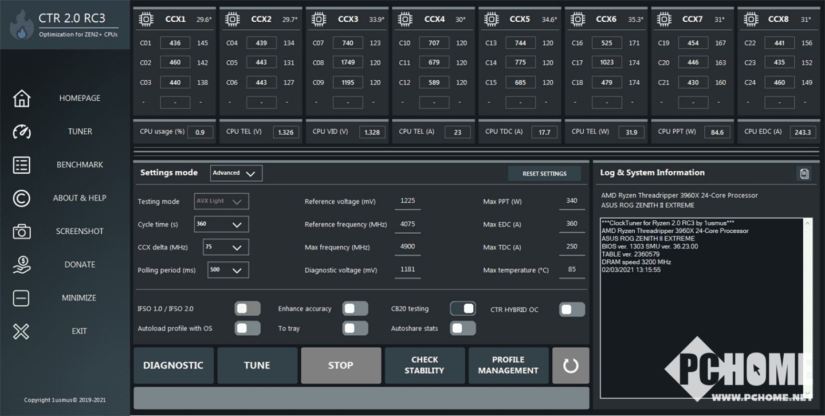Click the CCX6 chip icon
825x416 pixels.
pos(577,19)
